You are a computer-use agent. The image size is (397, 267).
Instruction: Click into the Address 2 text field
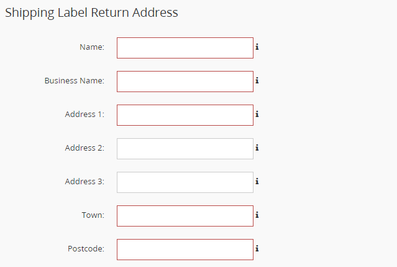click(185, 149)
